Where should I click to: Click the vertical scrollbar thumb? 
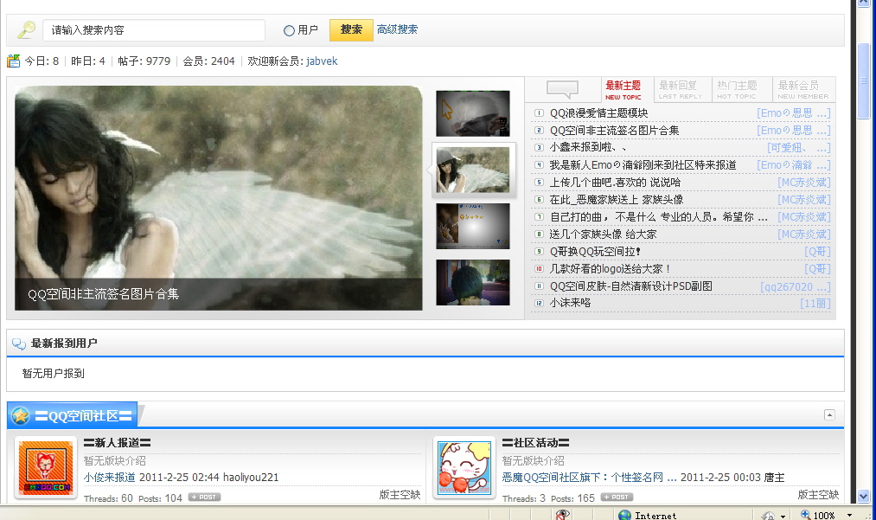point(864,80)
